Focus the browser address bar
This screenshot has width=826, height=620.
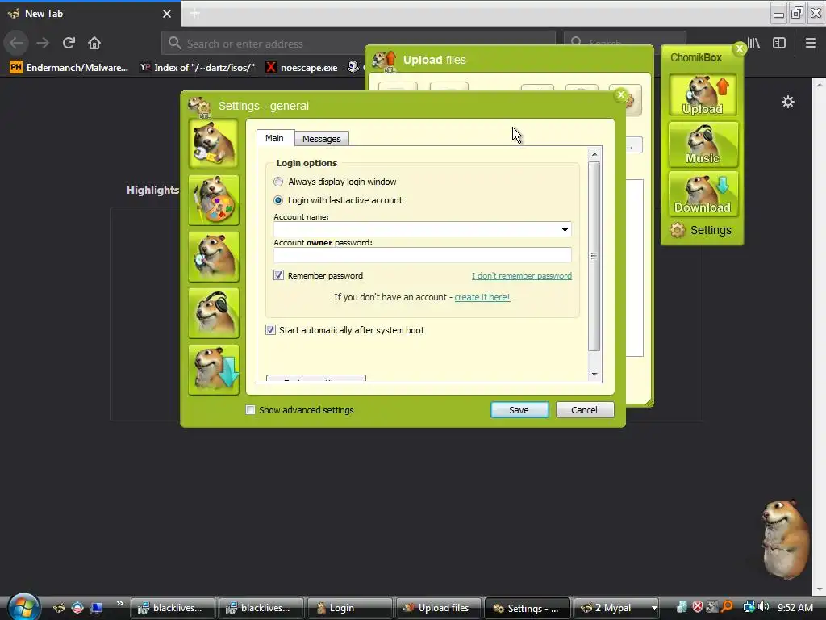(358, 44)
